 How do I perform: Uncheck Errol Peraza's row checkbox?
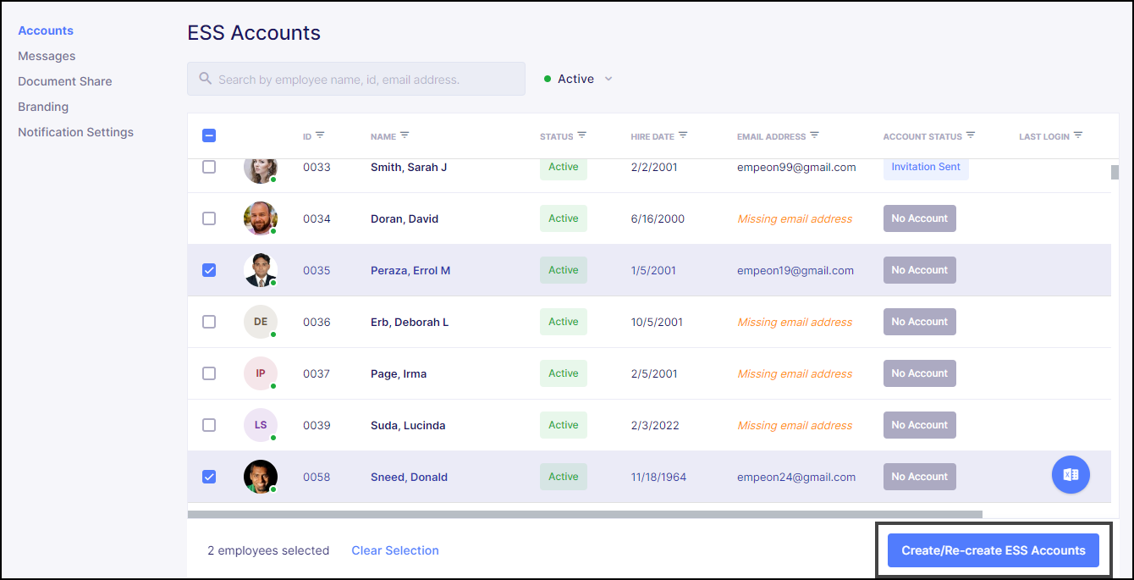(x=209, y=270)
